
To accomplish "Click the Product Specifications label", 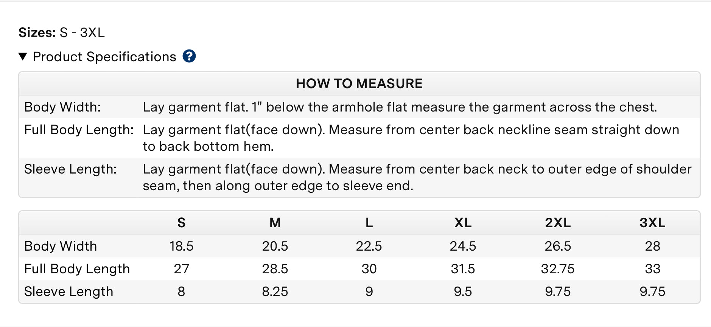I will pos(104,57).
